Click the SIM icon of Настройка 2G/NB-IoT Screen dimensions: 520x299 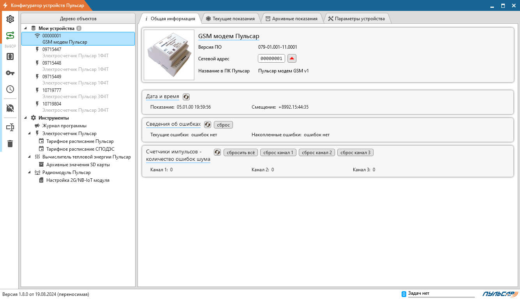(x=41, y=181)
